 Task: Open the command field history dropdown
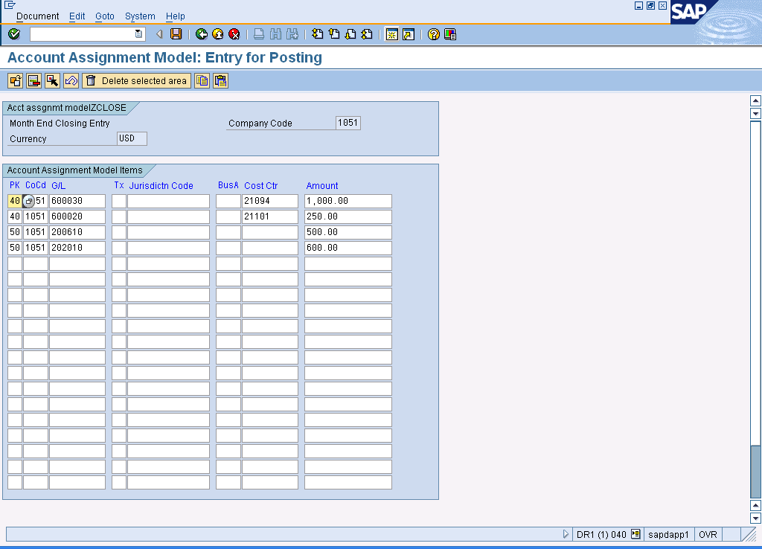138,34
